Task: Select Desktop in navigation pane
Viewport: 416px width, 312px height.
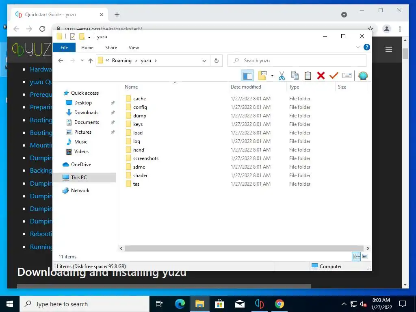Action: tap(83, 103)
